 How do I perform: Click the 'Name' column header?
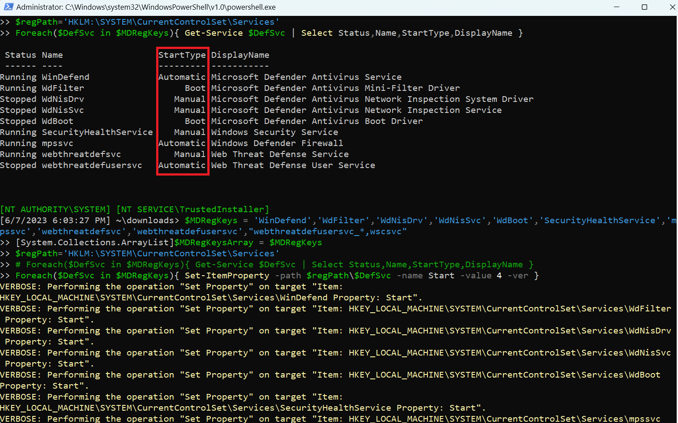(x=52, y=55)
